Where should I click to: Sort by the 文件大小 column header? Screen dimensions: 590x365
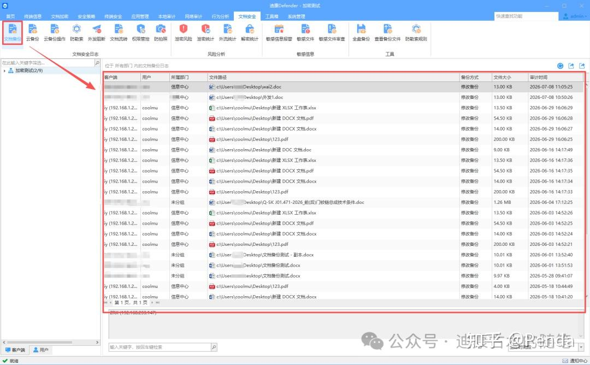click(510, 77)
